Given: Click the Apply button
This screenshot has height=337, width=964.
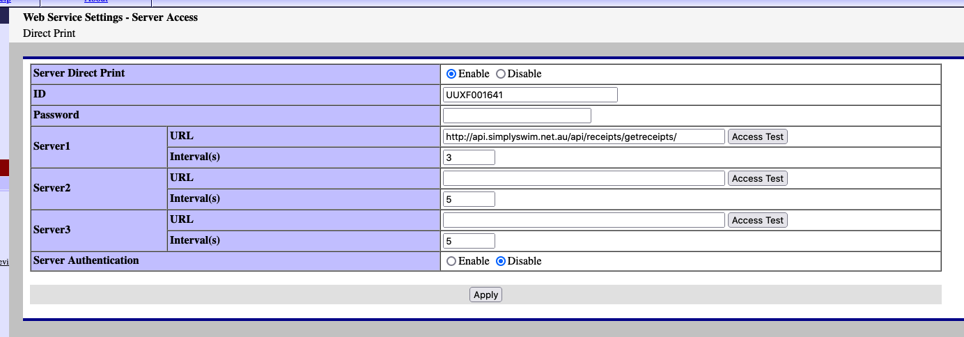Looking at the screenshot, I should point(485,295).
